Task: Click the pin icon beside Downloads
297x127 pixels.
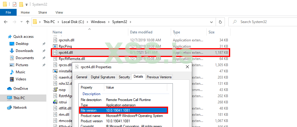Action: click(44, 51)
